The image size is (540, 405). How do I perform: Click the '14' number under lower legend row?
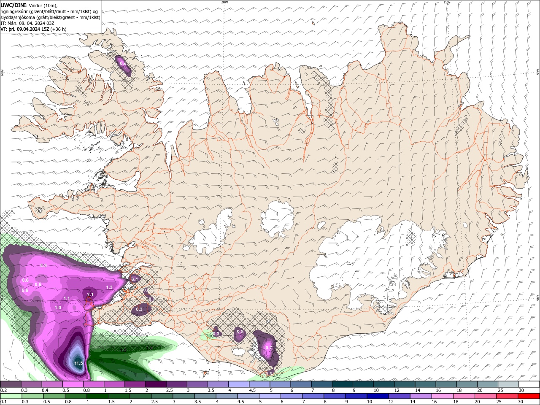[x=413, y=402]
